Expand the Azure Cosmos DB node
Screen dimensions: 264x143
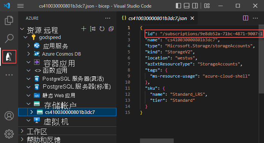[29, 54]
